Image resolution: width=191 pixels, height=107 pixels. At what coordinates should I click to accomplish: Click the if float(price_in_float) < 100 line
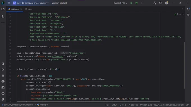(35, 76)
